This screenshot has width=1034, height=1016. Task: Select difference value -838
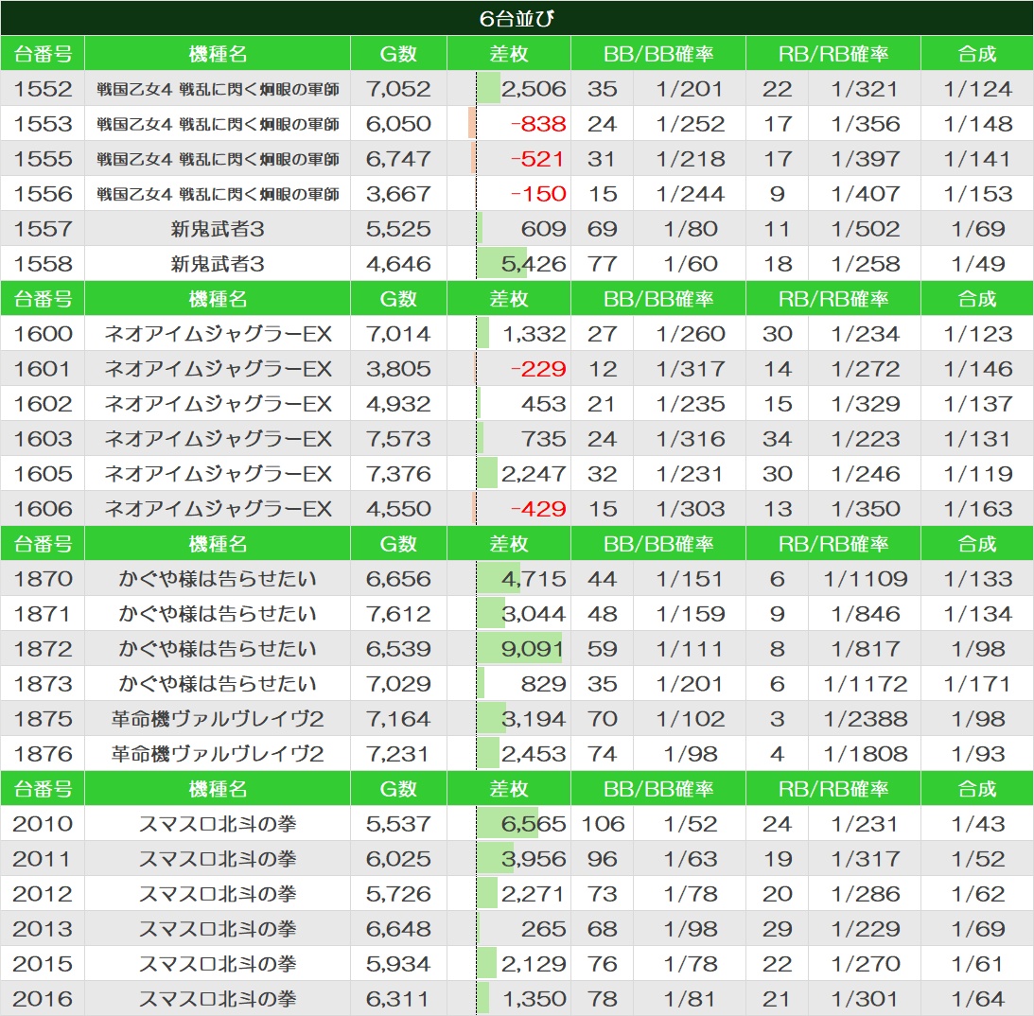point(538,124)
